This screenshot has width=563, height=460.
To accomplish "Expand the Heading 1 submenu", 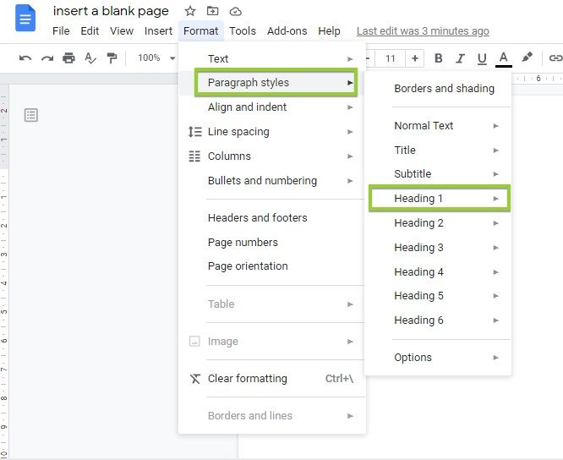I will coord(440,198).
